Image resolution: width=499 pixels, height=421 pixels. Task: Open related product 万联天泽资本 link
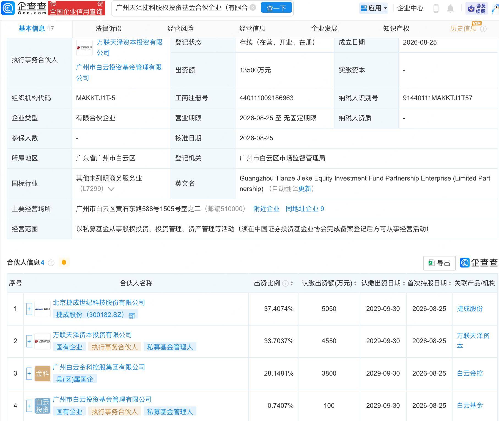point(473,341)
